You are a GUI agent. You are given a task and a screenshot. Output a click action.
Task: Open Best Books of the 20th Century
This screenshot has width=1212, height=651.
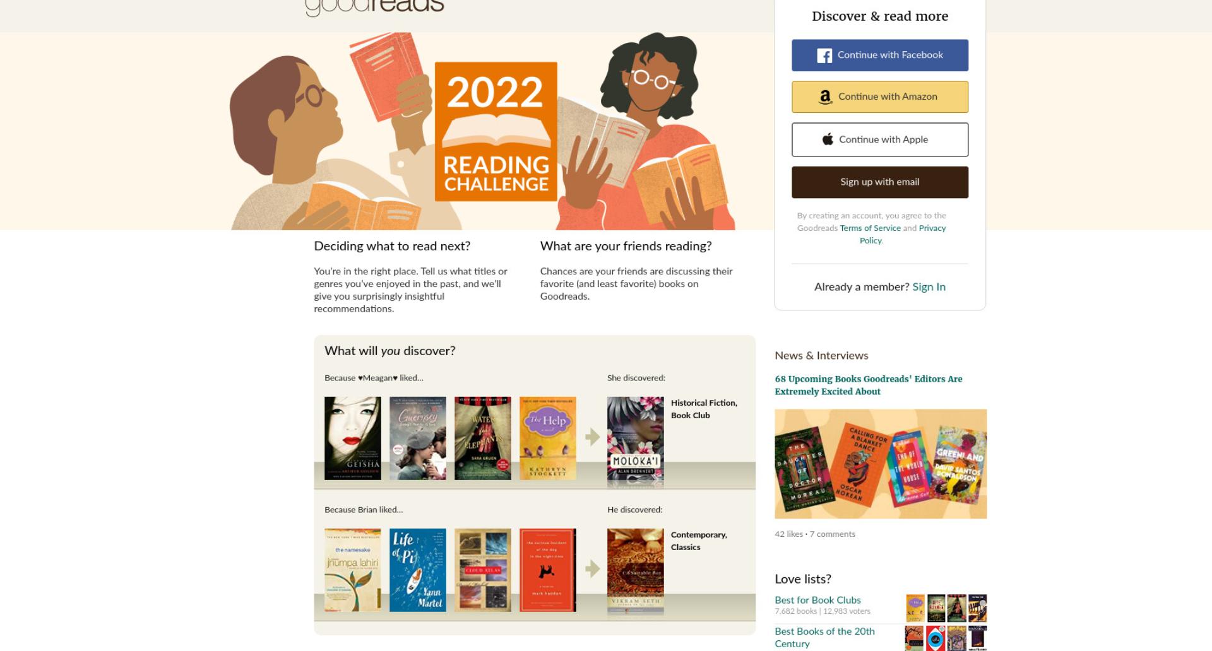[x=824, y=637]
